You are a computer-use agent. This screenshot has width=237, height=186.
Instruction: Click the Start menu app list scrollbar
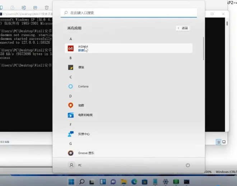coord(204,48)
